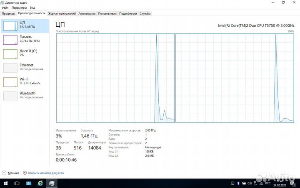This screenshot has height=188, width=300.
Task: Switch input language via РУС indicator
Action: pyautogui.click(x=267, y=183)
